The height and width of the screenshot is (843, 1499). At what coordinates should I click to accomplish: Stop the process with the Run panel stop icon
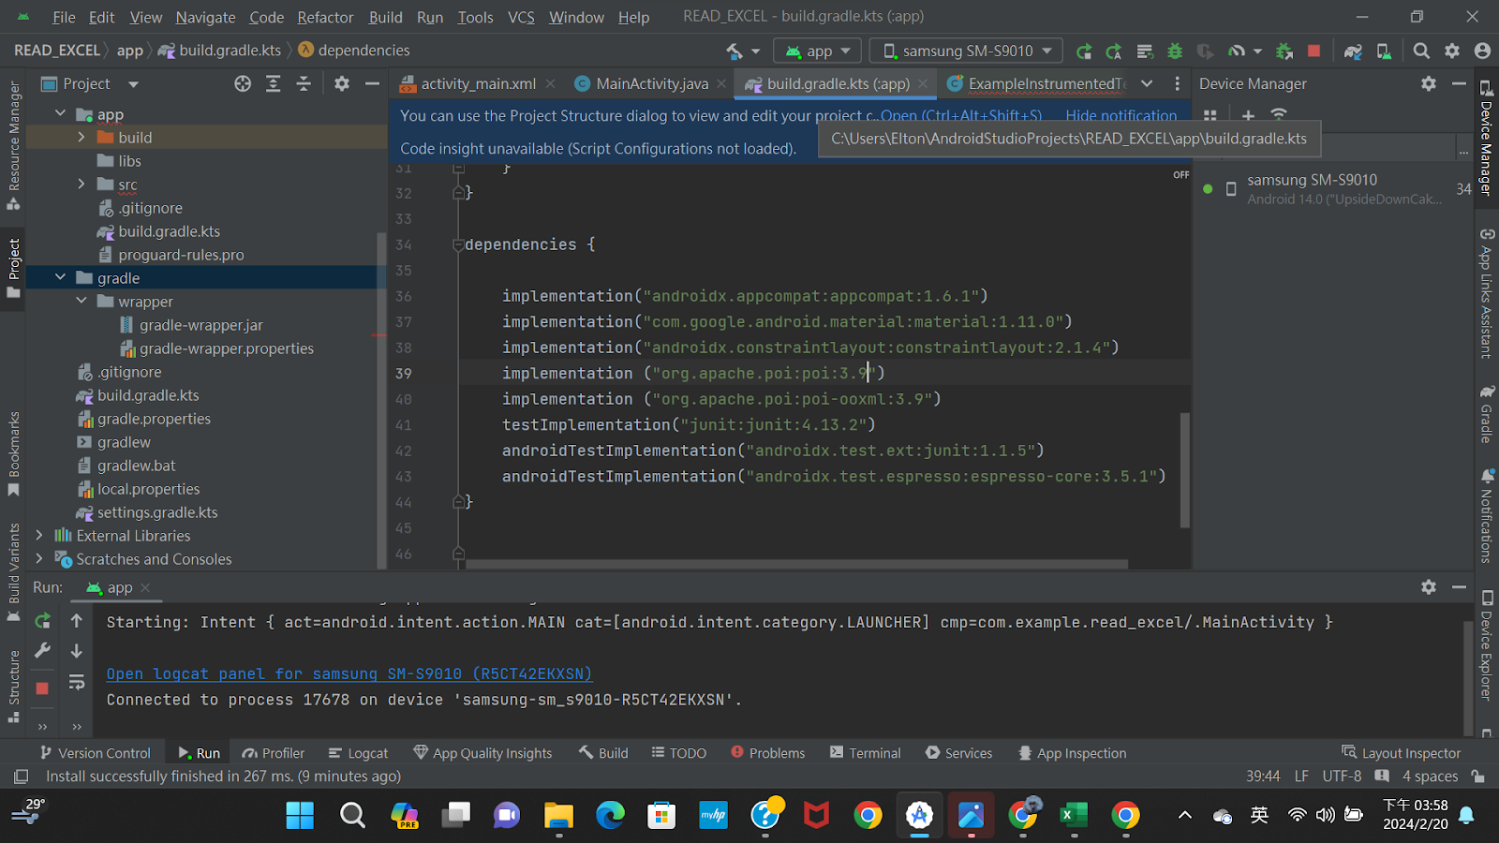42,688
